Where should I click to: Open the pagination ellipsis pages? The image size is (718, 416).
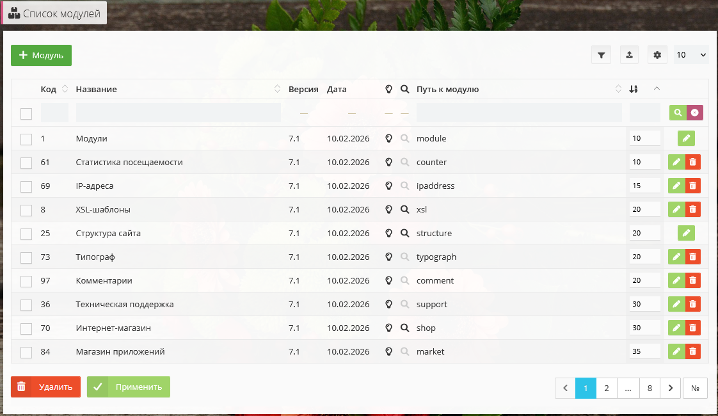click(x=628, y=388)
